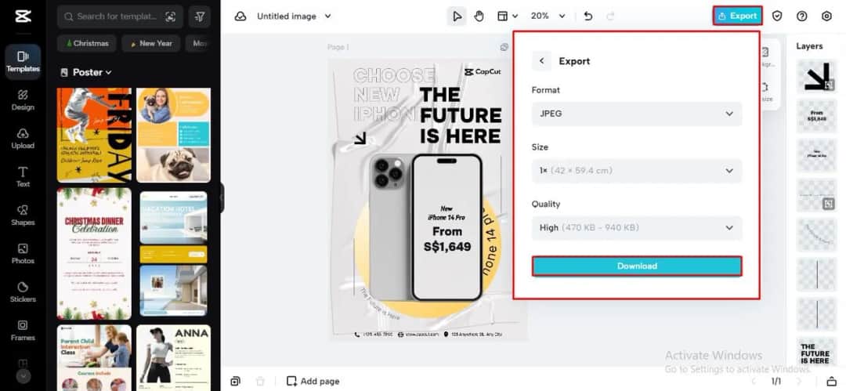
Task: Expand the Size dropdown
Action: coord(636,170)
